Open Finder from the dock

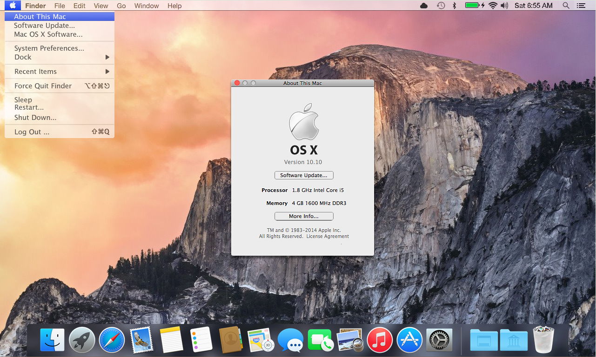(52, 340)
